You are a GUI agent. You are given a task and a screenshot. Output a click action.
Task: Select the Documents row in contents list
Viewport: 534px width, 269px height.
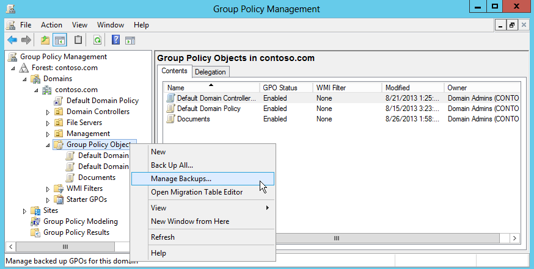tap(342, 119)
